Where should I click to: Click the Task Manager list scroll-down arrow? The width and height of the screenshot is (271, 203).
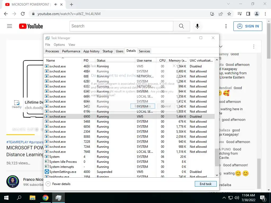(217, 175)
